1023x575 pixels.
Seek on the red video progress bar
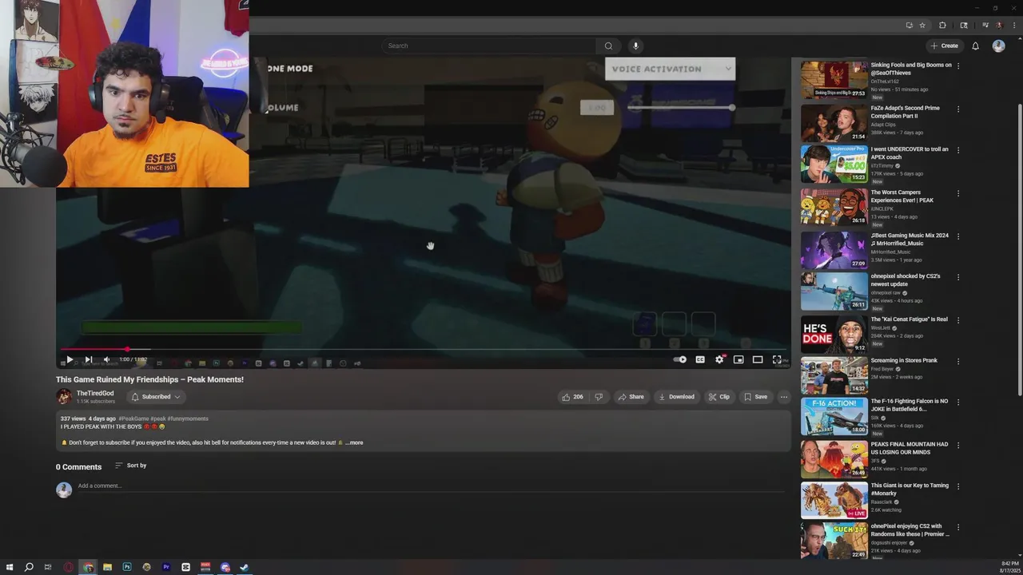point(424,349)
